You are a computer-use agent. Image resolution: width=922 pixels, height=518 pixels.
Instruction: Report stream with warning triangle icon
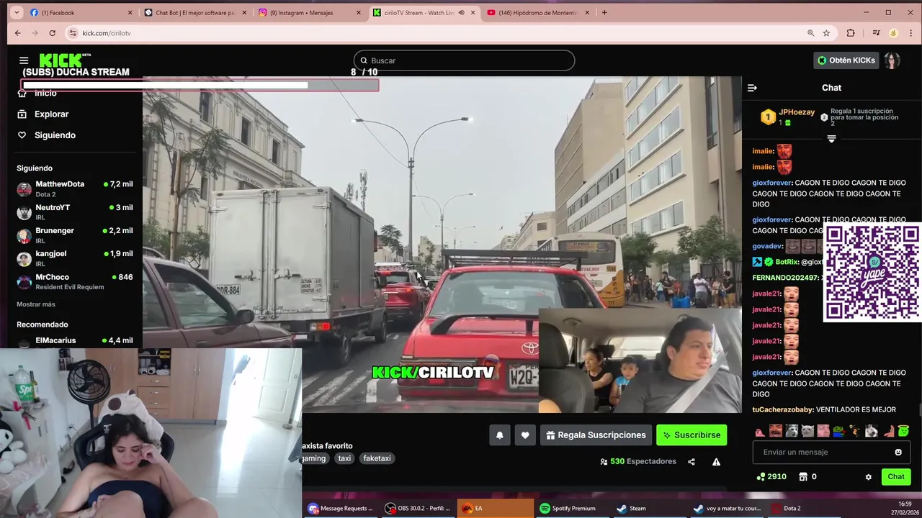click(716, 462)
